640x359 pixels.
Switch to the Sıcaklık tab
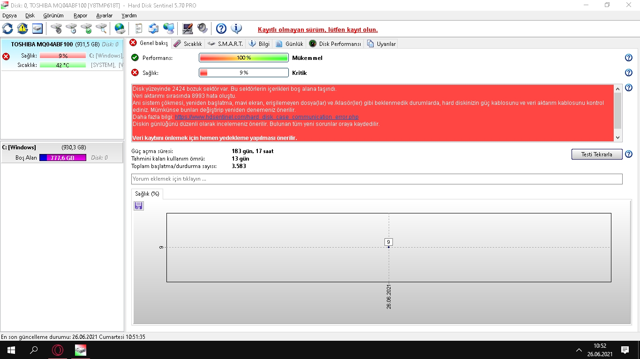pyautogui.click(x=188, y=44)
